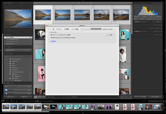166x114 pixels.
Task: Click the 読み込み import button
Action: point(10,97)
